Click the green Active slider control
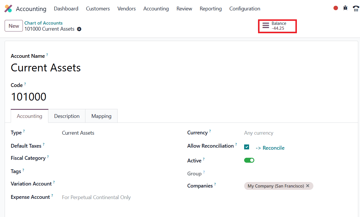Screen dimensions: 360x217 [x=249, y=160]
